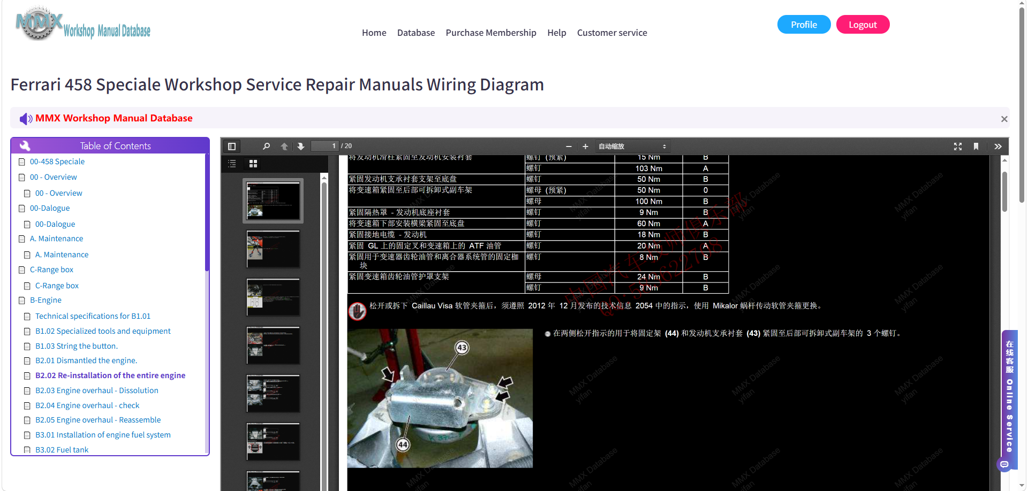
Task: Click the PDF viewer vertical scrollbar
Action: tap(1004, 191)
